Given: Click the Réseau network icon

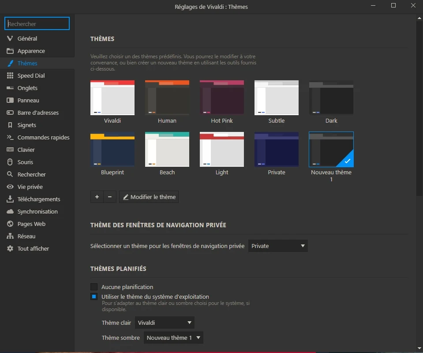Looking at the screenshot, I should [10, 236].
